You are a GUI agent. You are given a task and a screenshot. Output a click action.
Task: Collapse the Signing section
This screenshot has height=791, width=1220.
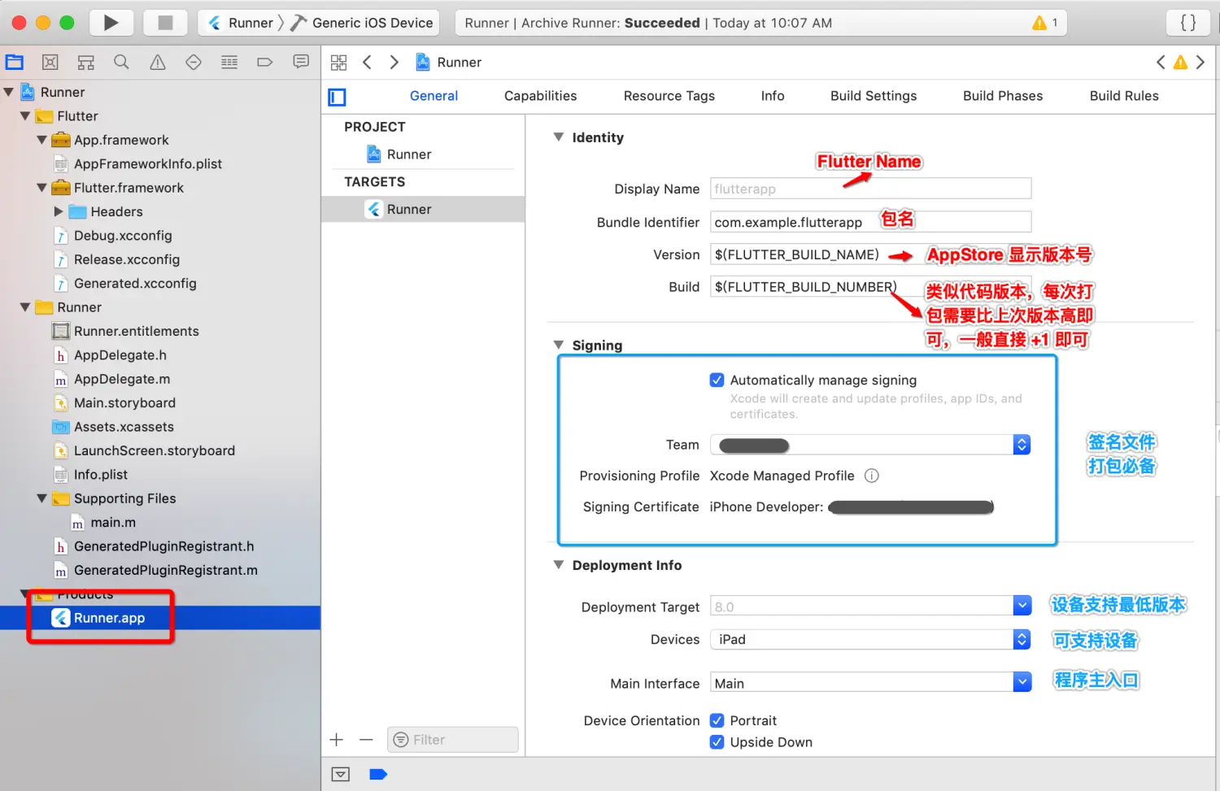[559, 345]
